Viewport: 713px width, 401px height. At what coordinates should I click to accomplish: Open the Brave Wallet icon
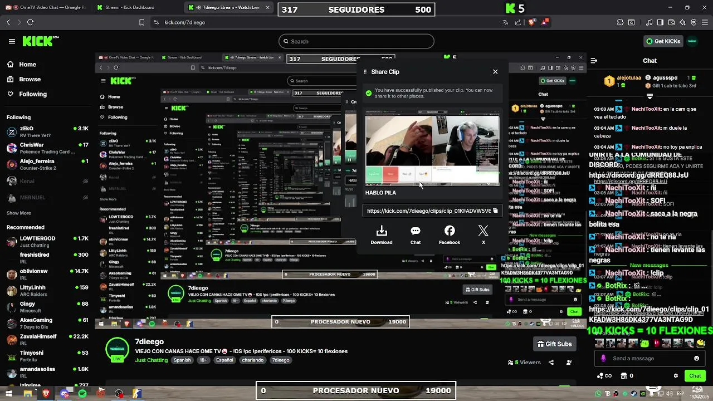[671, 22]
